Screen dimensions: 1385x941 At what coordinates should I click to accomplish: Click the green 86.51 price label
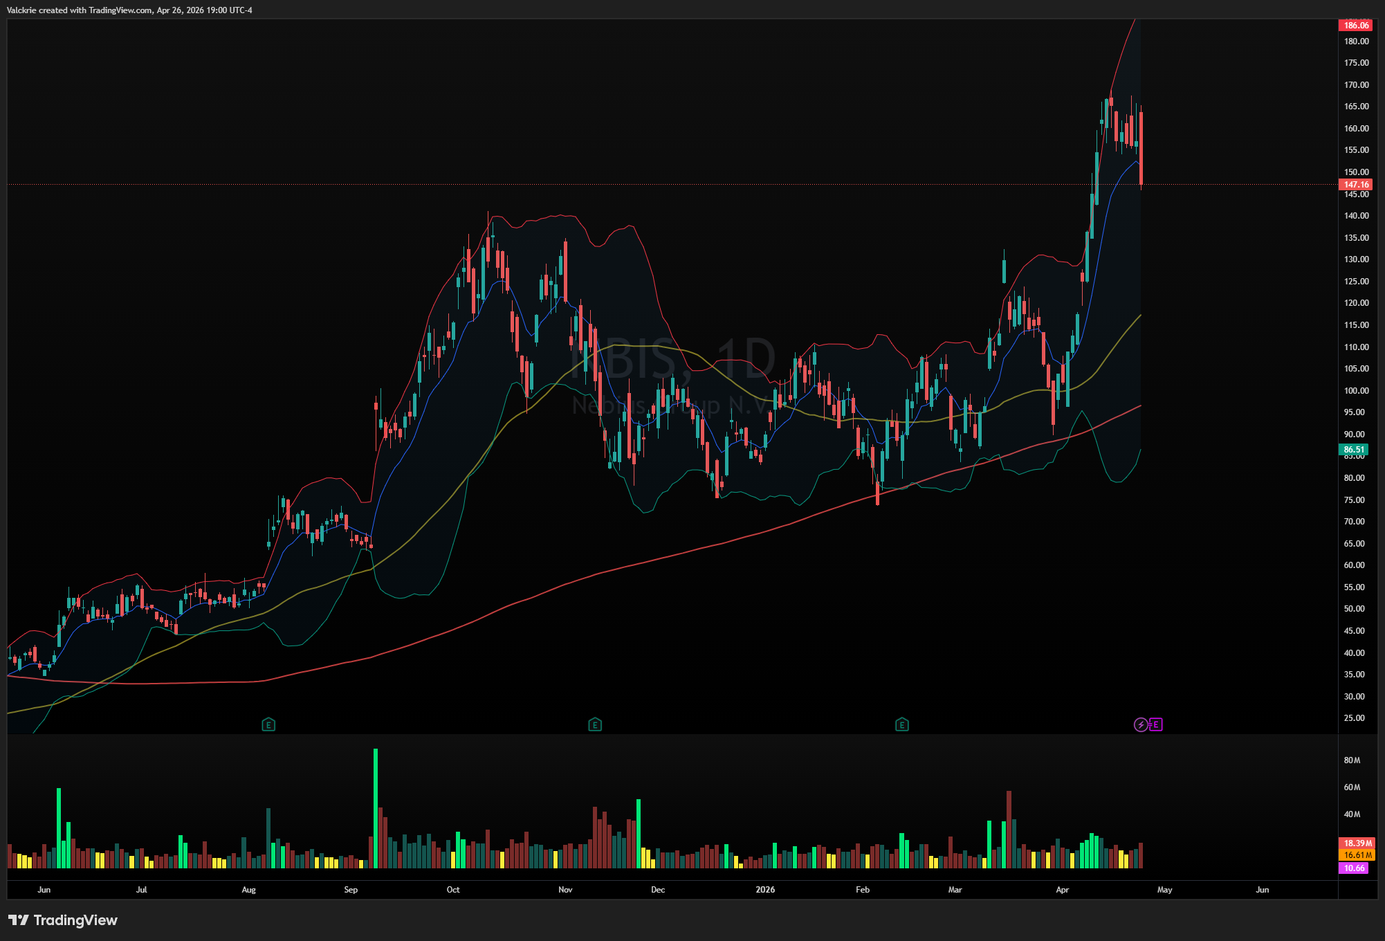(1354, 450)
